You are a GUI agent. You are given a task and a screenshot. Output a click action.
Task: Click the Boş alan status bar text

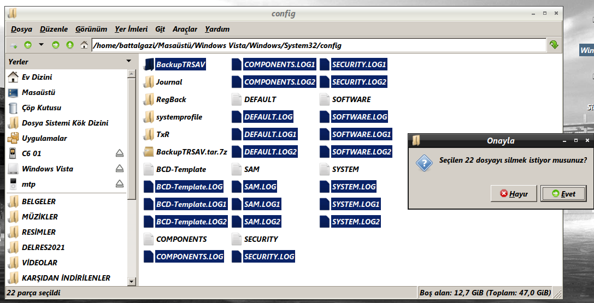[485, 293]
